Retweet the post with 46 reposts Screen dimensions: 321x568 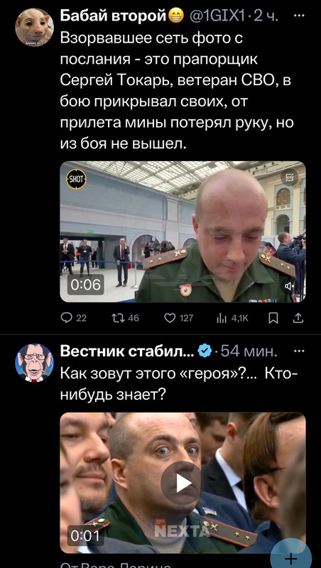tap(116, 318)
